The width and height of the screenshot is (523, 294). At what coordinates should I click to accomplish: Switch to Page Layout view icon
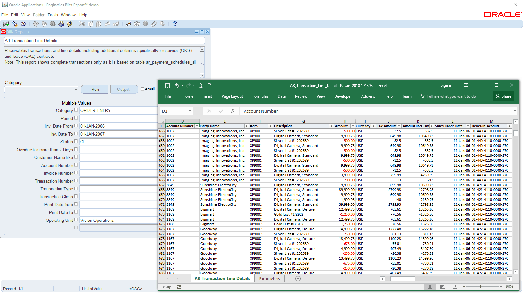tap(443, 287)
